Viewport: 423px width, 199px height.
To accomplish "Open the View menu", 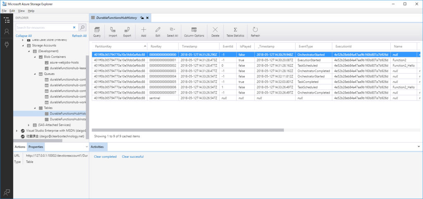I will 21,11.
